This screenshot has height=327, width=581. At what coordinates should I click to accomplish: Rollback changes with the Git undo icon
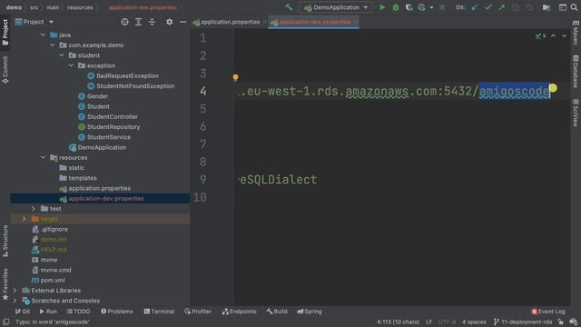(529, 7)
